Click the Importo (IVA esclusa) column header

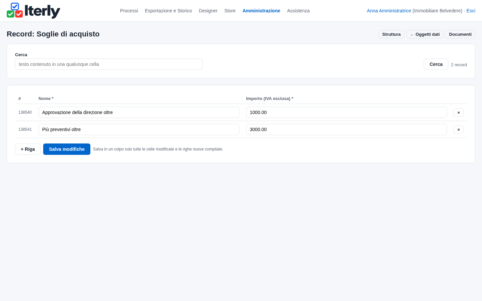[269, 99]
